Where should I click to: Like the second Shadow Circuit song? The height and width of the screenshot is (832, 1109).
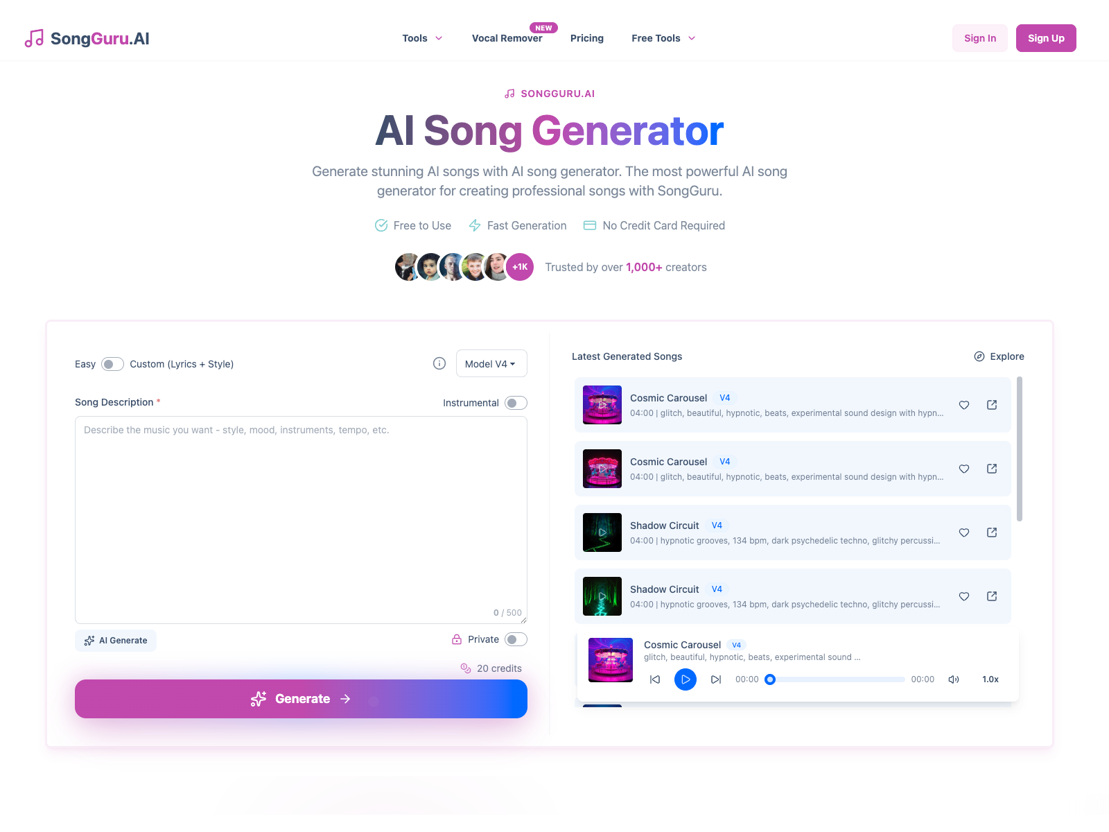tap(964, 596)
